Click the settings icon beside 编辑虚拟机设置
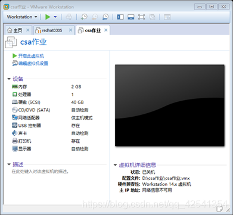Viewport: 233px width, 215px height. point(15,63)
